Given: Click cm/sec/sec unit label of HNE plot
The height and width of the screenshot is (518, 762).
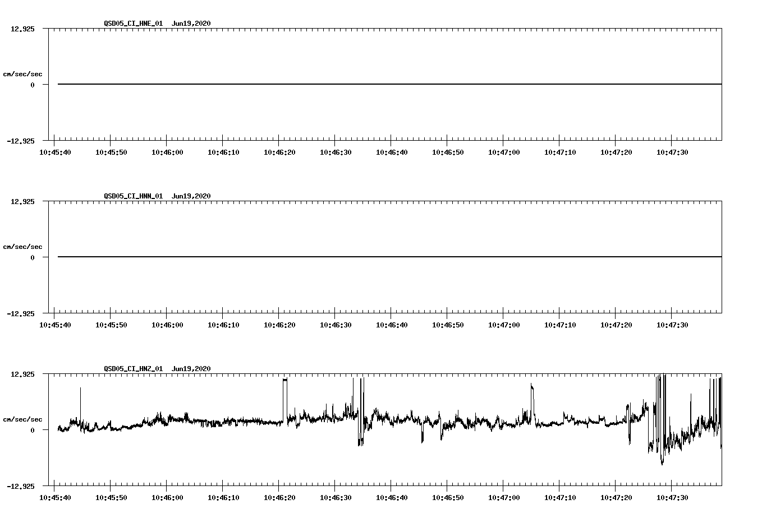Looking at the screenshot, I should tap(22, 74).
